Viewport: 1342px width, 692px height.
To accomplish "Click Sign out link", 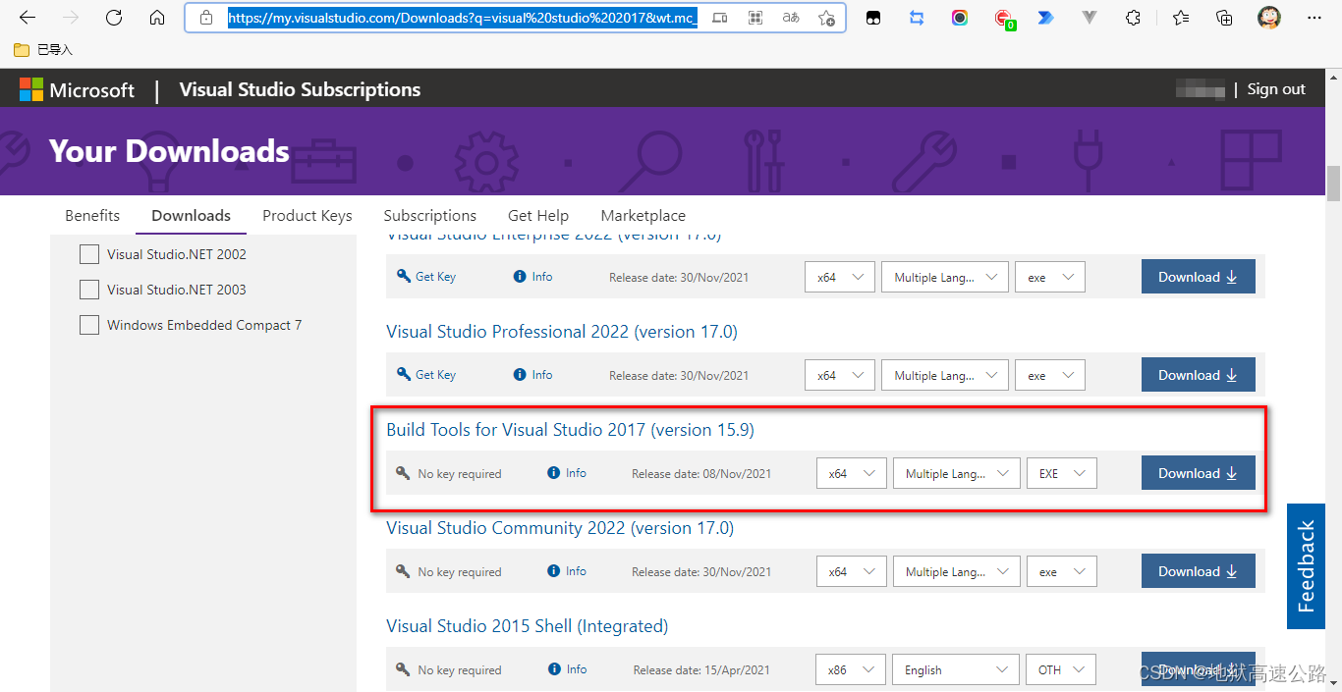I will (1276, 89).
